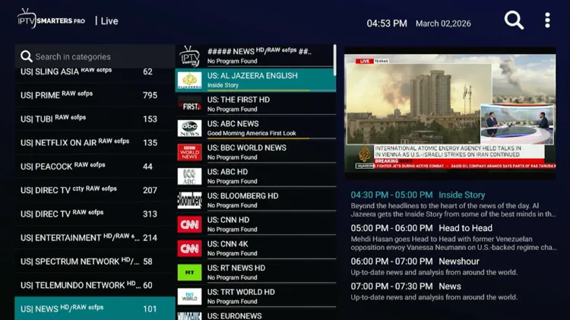Click the Al Jazeera channel logo

pos(189,81)
